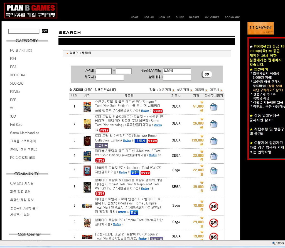Open PS3 category
Viewport: 285px width, 248px height.
(13, 67)
